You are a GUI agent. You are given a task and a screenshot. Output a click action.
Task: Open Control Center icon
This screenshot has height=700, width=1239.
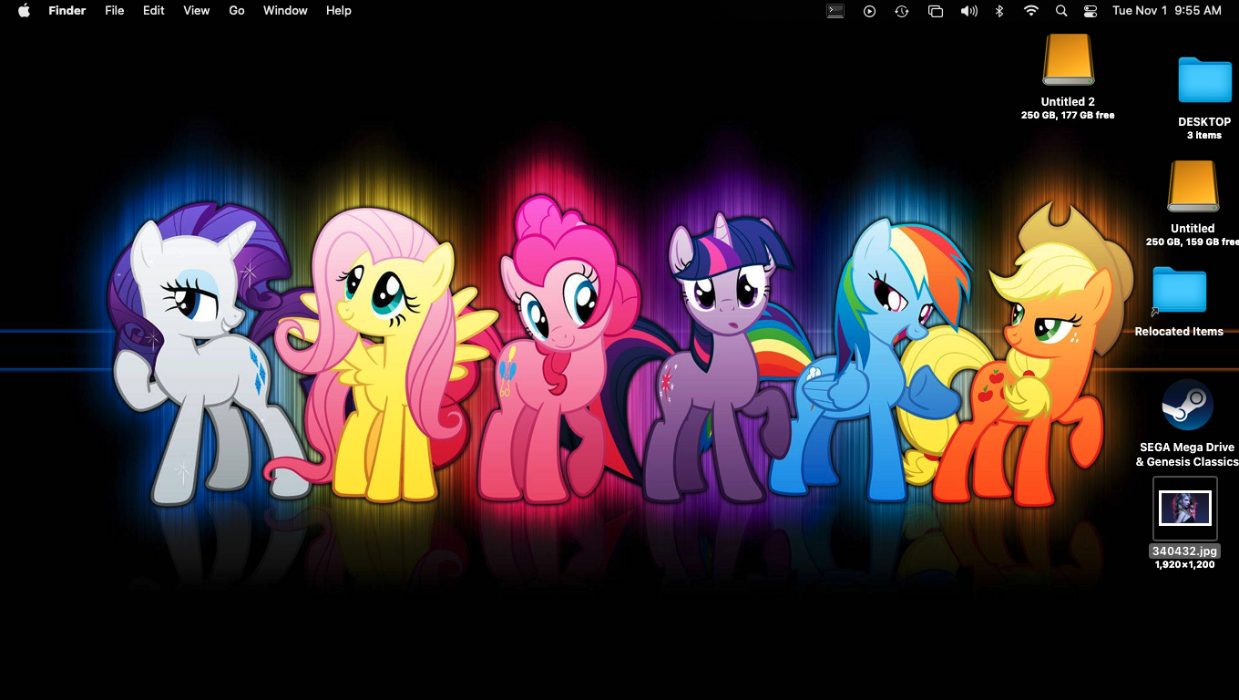(x=1091, y=11)
